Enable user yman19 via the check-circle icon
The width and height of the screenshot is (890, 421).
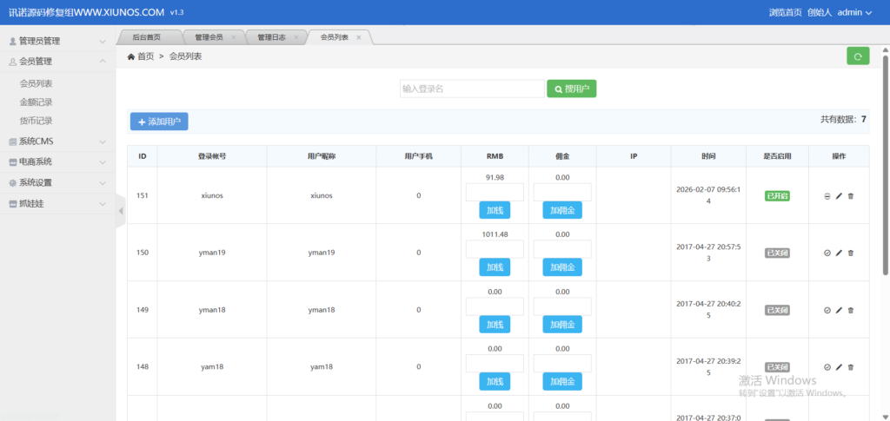click(x=827, y=253)
